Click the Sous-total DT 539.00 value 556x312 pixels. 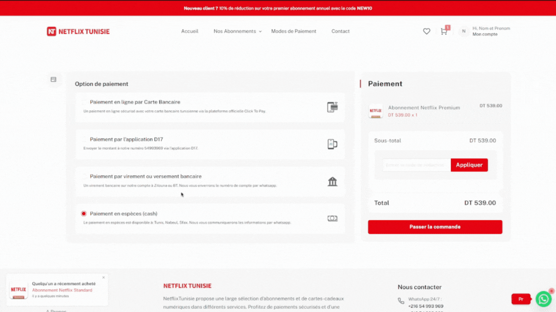tap(483, 141)
